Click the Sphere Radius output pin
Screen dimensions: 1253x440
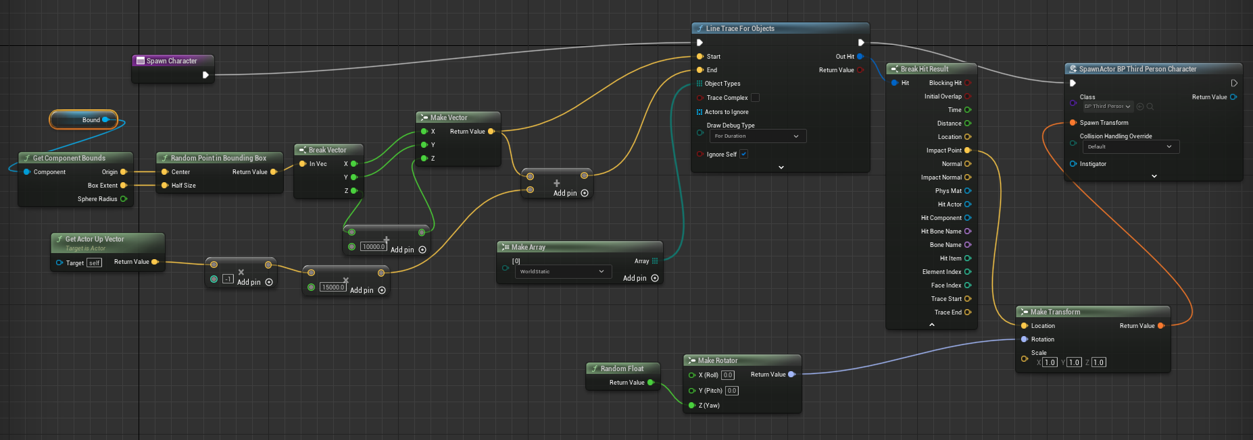(x=124, y=199)
